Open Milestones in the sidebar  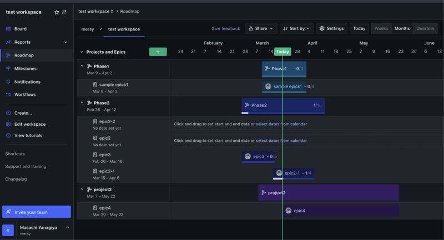25,69
